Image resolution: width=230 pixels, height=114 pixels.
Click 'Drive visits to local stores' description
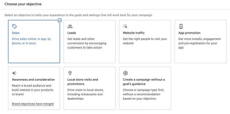(85, 94)
